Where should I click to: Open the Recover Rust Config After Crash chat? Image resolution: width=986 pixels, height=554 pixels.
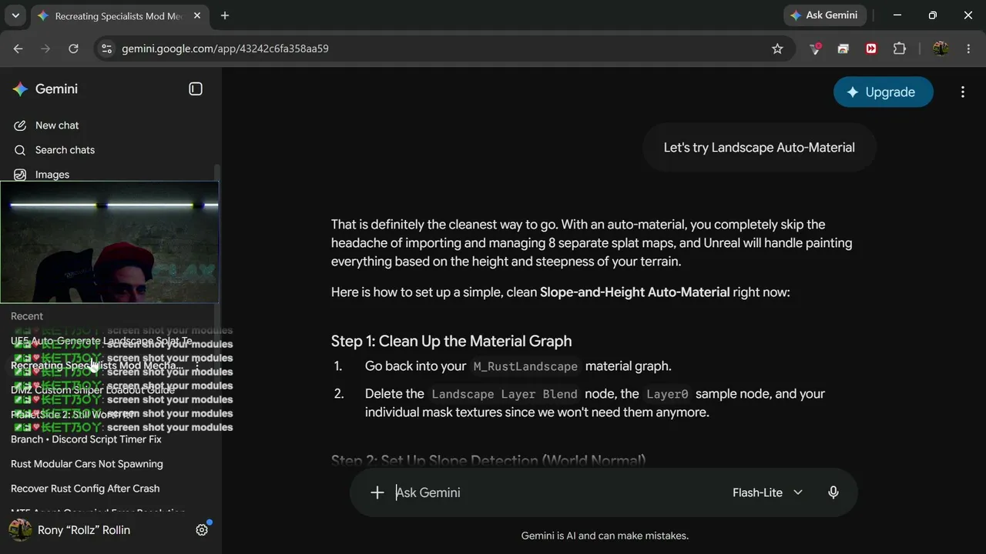tap(86, 489)
